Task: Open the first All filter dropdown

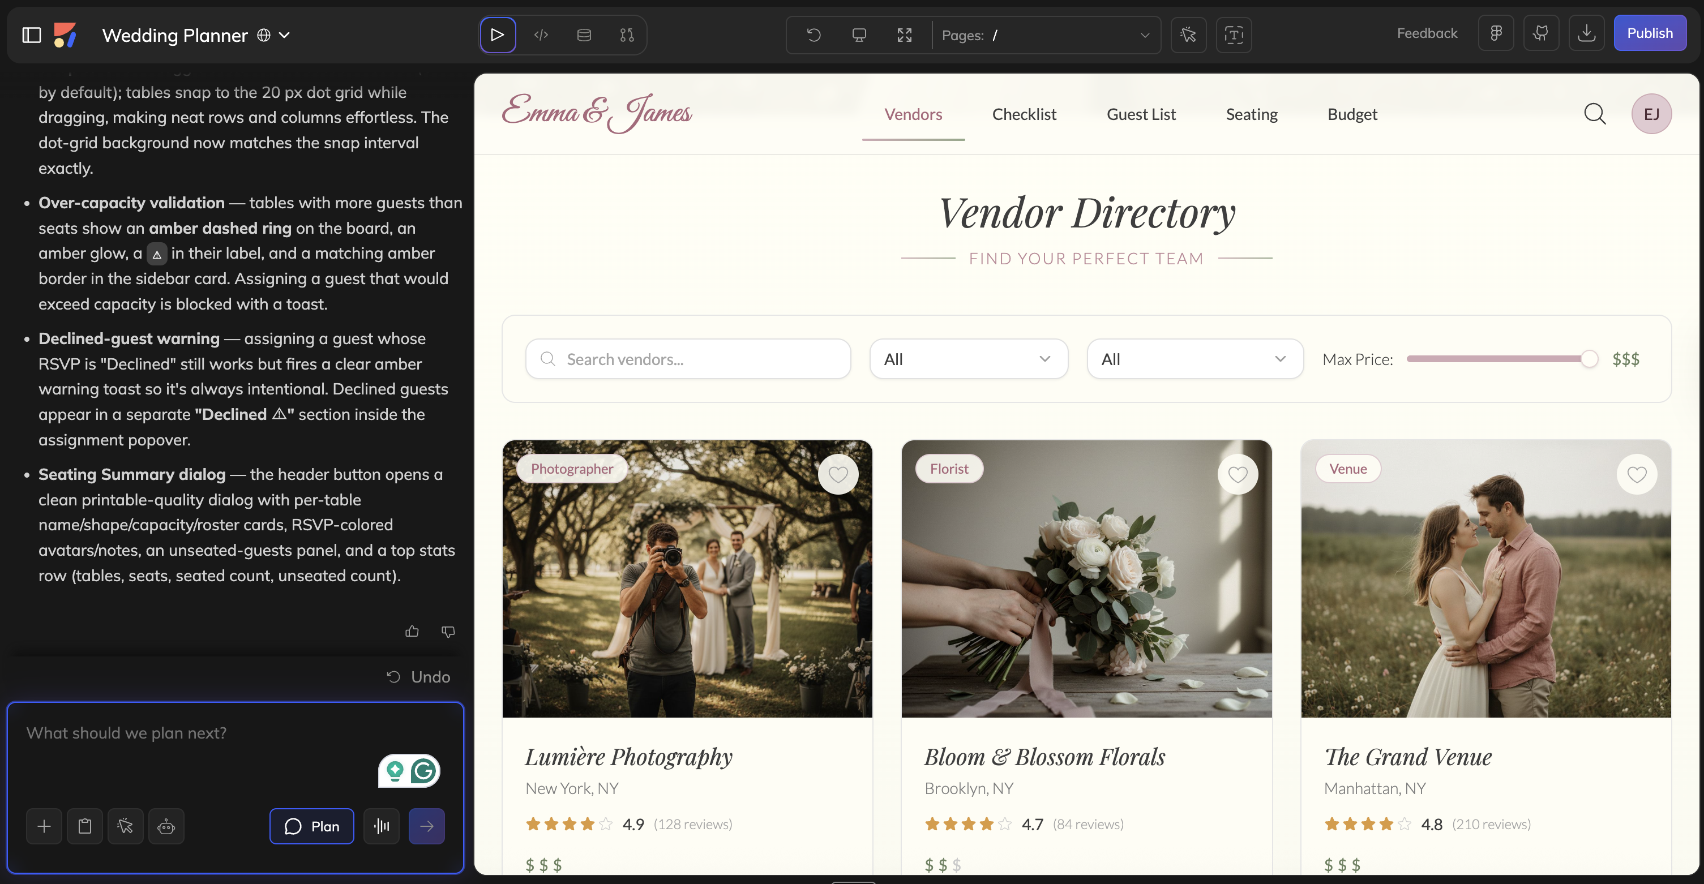Action: click(967, 359)
